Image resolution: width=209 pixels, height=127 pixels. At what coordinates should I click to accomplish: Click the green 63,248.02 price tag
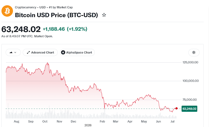[x=189, y=109]
